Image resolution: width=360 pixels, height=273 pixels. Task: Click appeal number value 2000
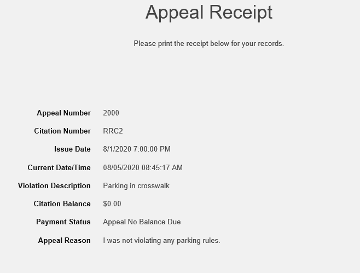click(x=111, y=113)
